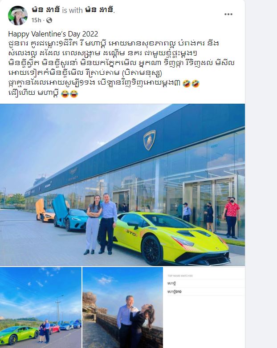Click the Lamborghini bull logo on building
The width and height of the screenshot is (277, 348).
tap(150, 140)
